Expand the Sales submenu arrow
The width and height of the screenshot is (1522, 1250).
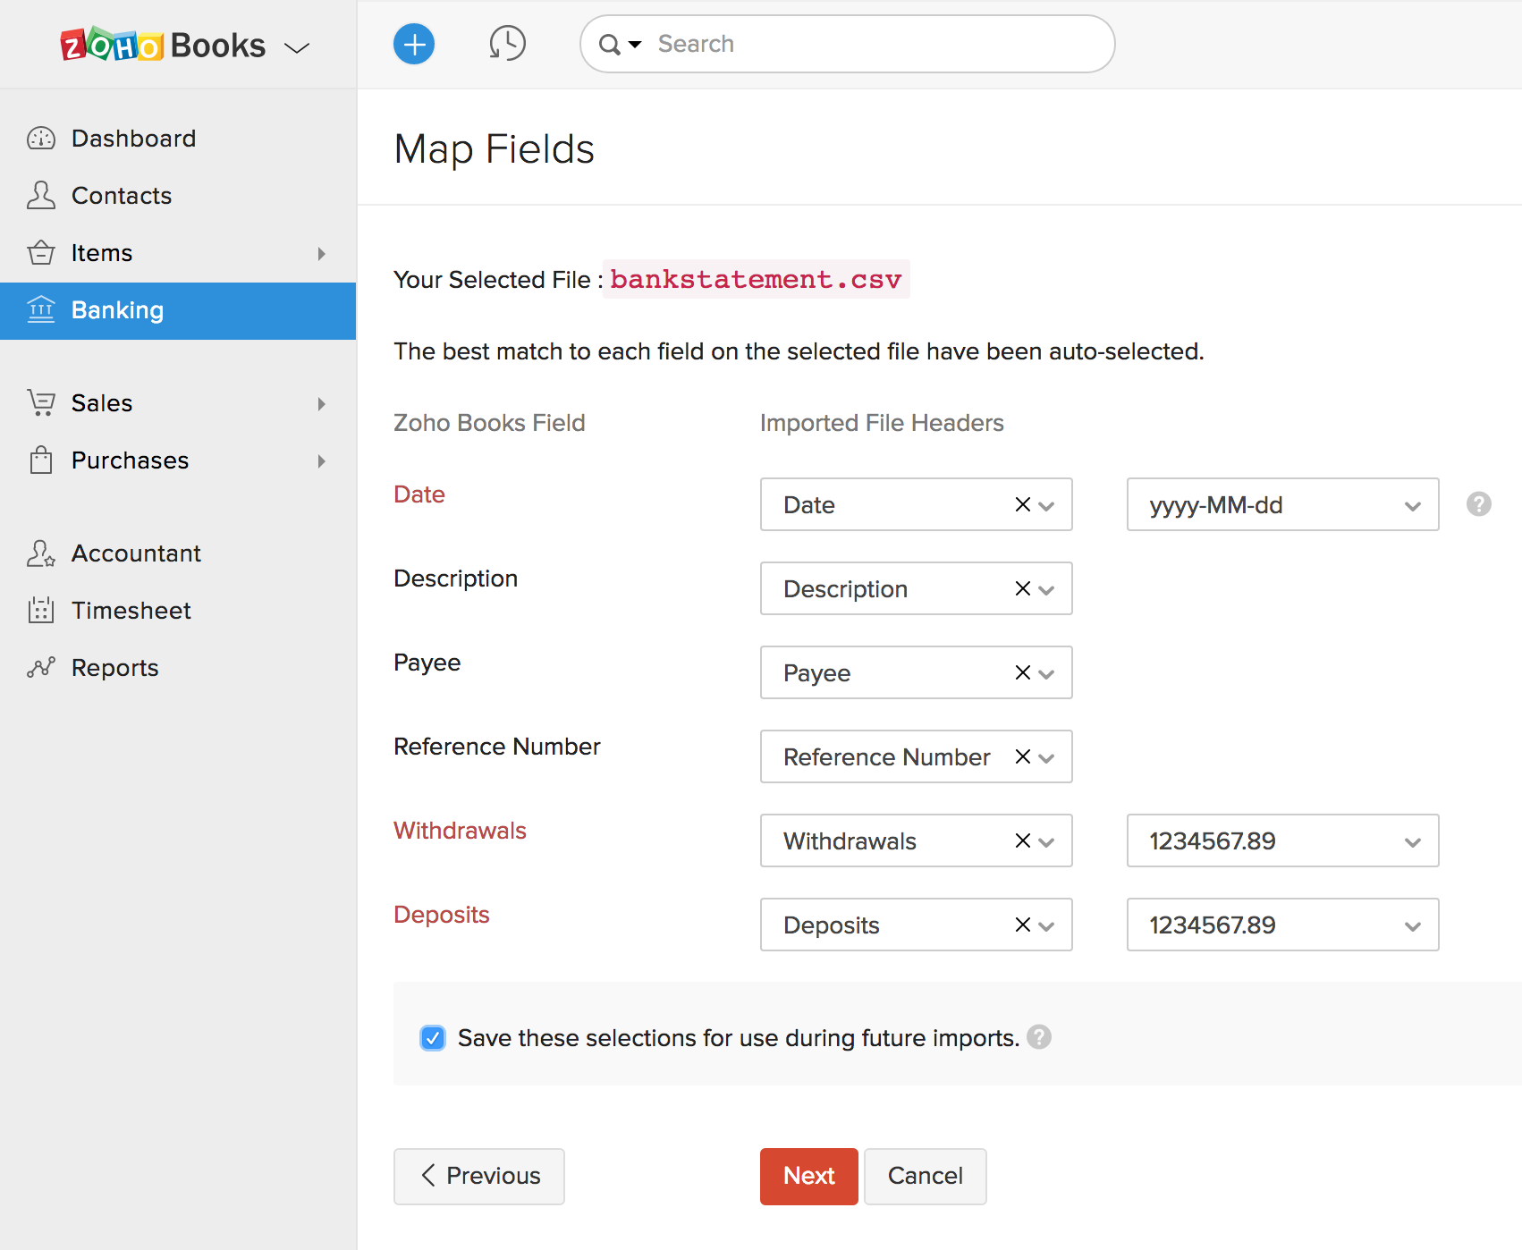[321, 404]
